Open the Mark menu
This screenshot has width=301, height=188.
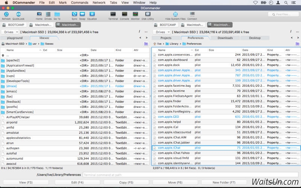pyautogui.click(x=63, y=3)
